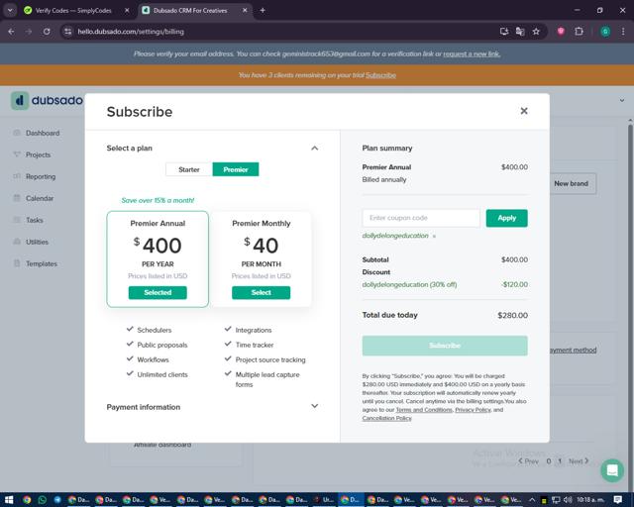Open Calendar in the sidebar
The image size is (634, 507).
tap(40, 198)
